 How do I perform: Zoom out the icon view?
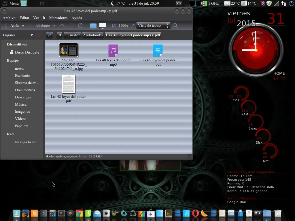pos(114,26)
